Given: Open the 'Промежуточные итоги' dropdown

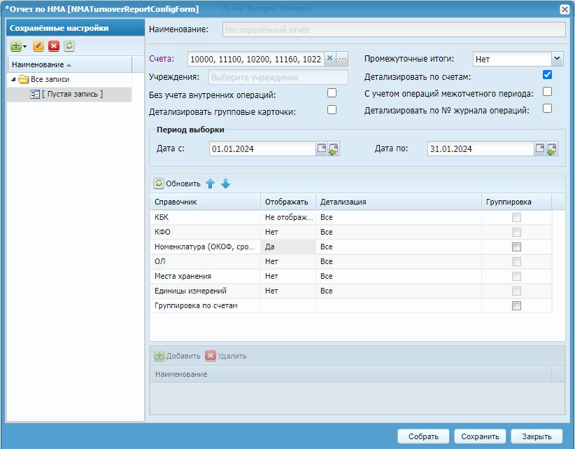Looking at the screenshot, I should pos(557,59).
